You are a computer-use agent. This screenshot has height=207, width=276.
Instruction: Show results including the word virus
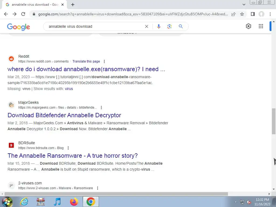click(69, 89)
